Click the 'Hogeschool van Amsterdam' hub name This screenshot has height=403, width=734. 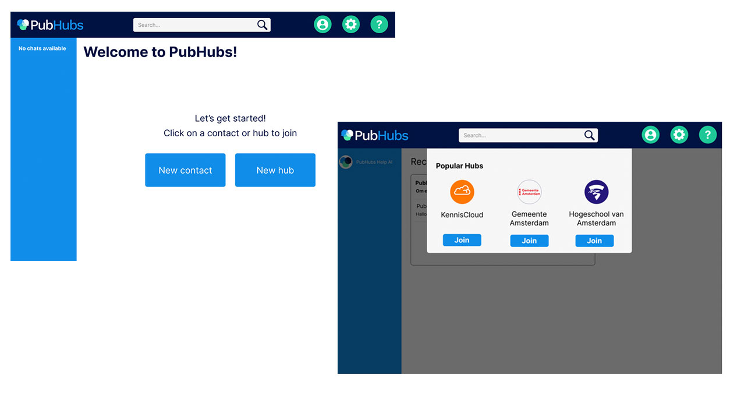596,218
